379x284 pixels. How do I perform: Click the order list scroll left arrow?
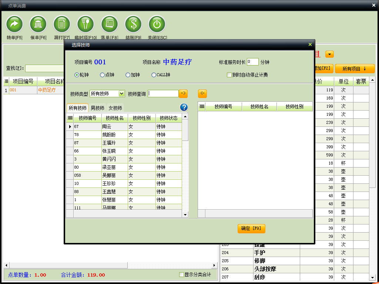point(6,265)
